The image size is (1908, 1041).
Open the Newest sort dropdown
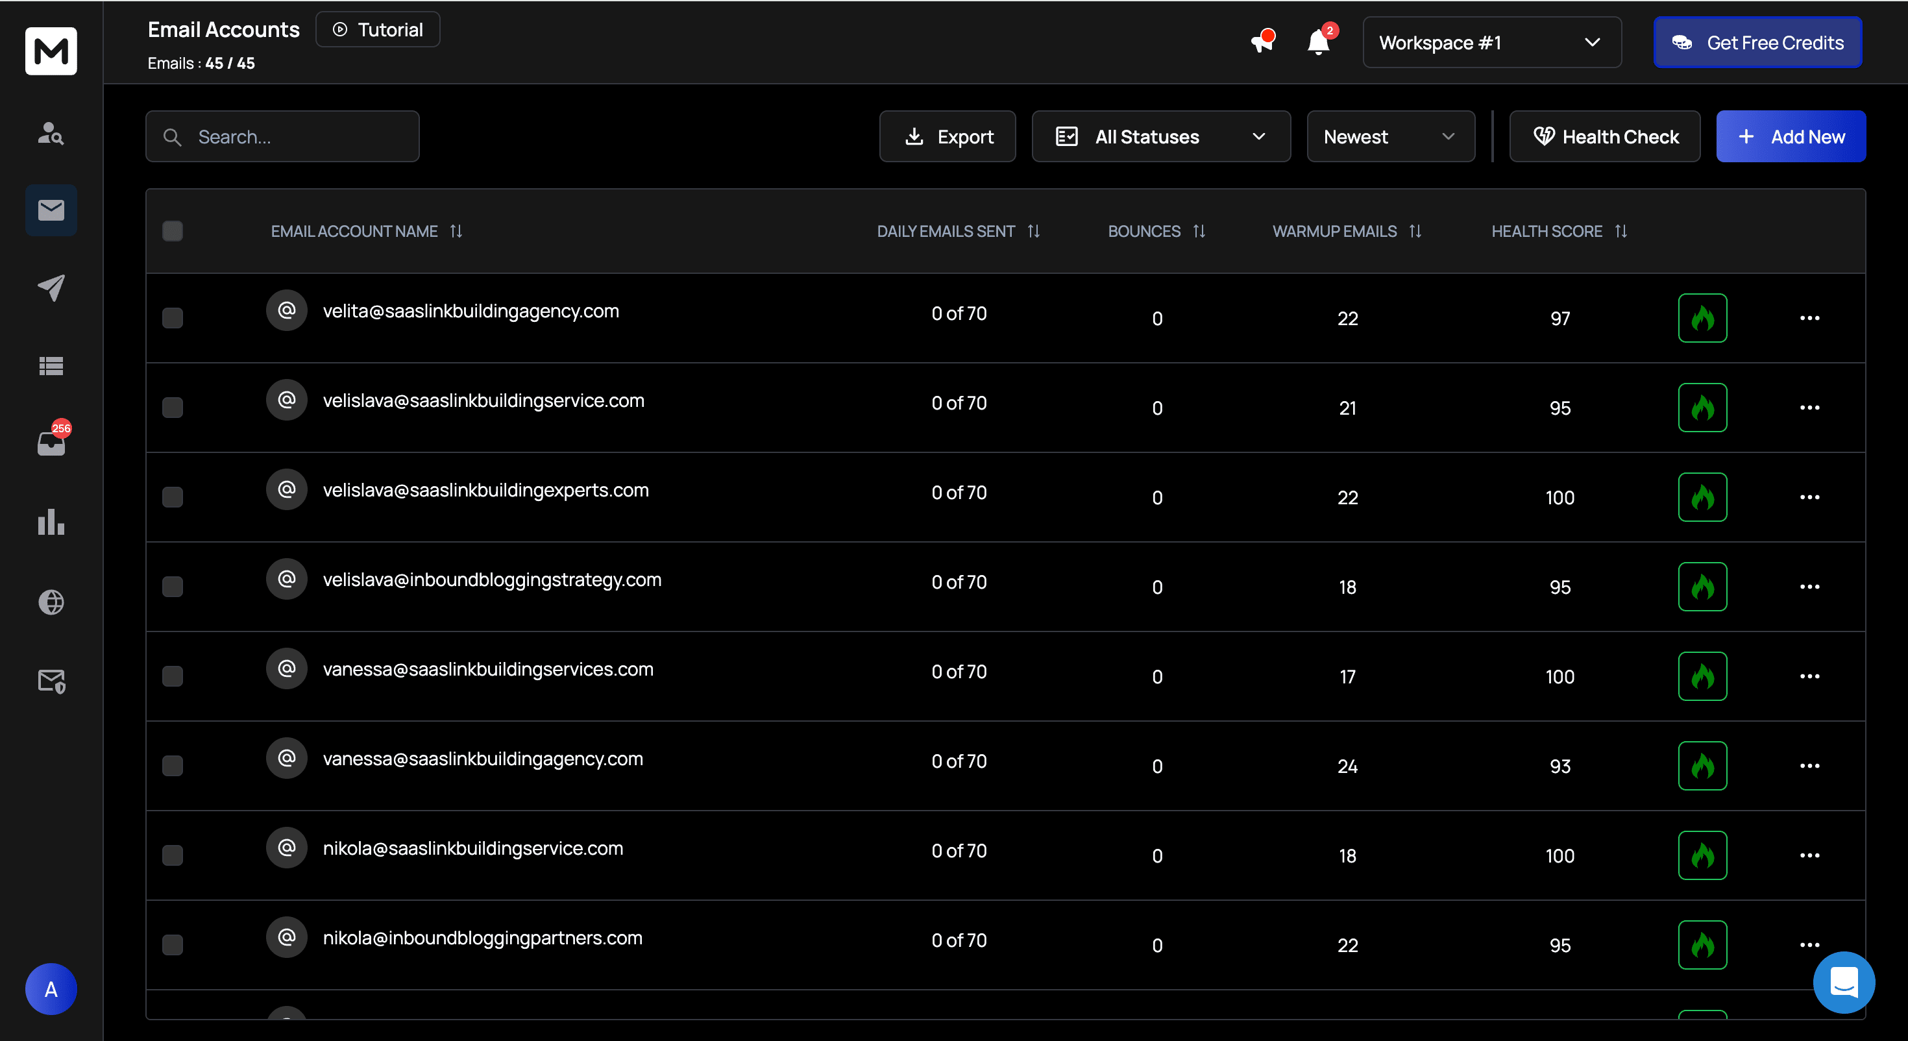pos(1389,136)
